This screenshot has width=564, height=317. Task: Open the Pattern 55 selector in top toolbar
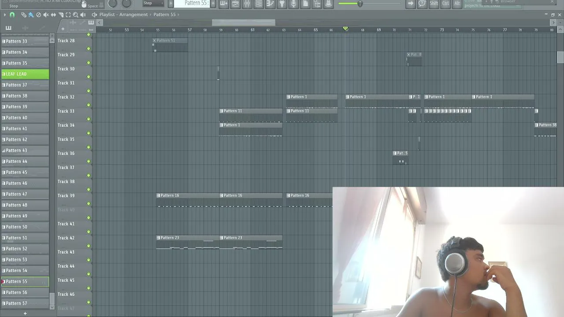(x=192, y=4)
